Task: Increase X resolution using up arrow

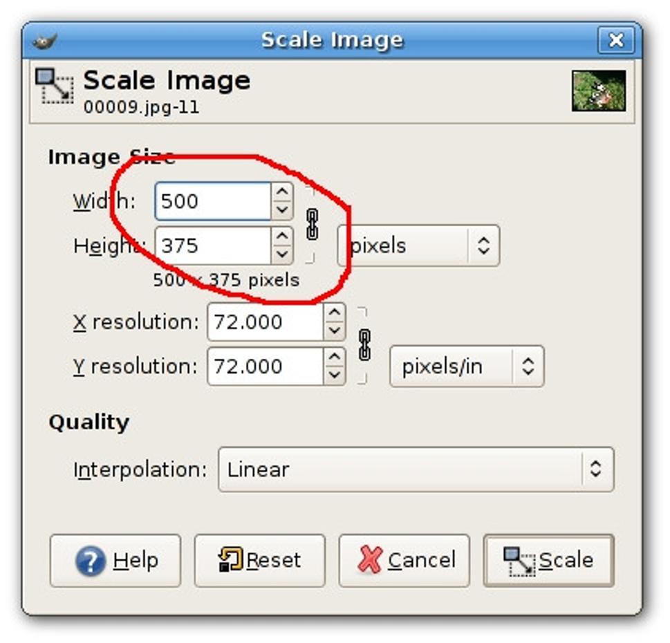Action: point(334,313)
